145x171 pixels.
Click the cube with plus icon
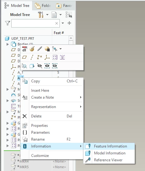(x=32, y=66)
